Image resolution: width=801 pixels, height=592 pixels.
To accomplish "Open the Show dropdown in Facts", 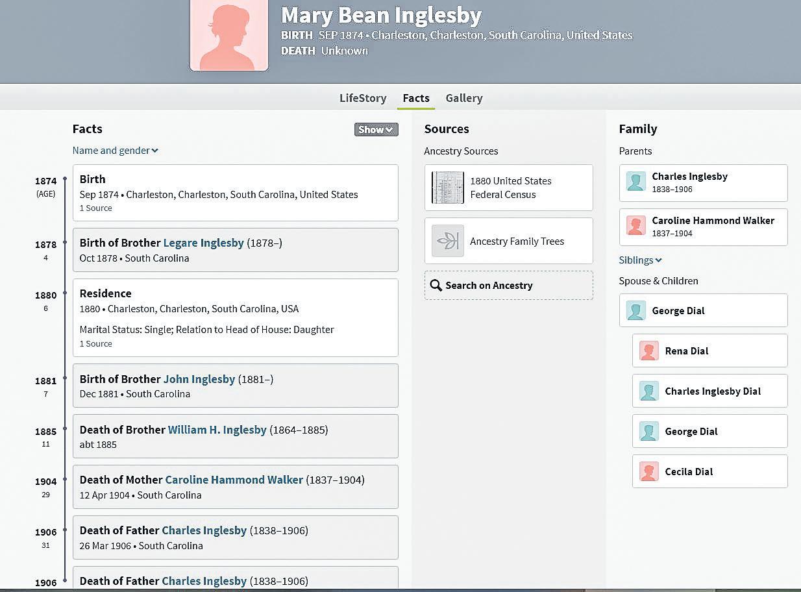I will point(376,129).
